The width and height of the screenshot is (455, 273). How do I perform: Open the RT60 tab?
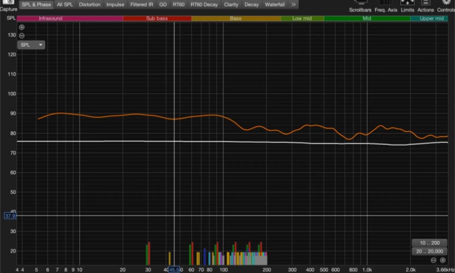(179, 5)
